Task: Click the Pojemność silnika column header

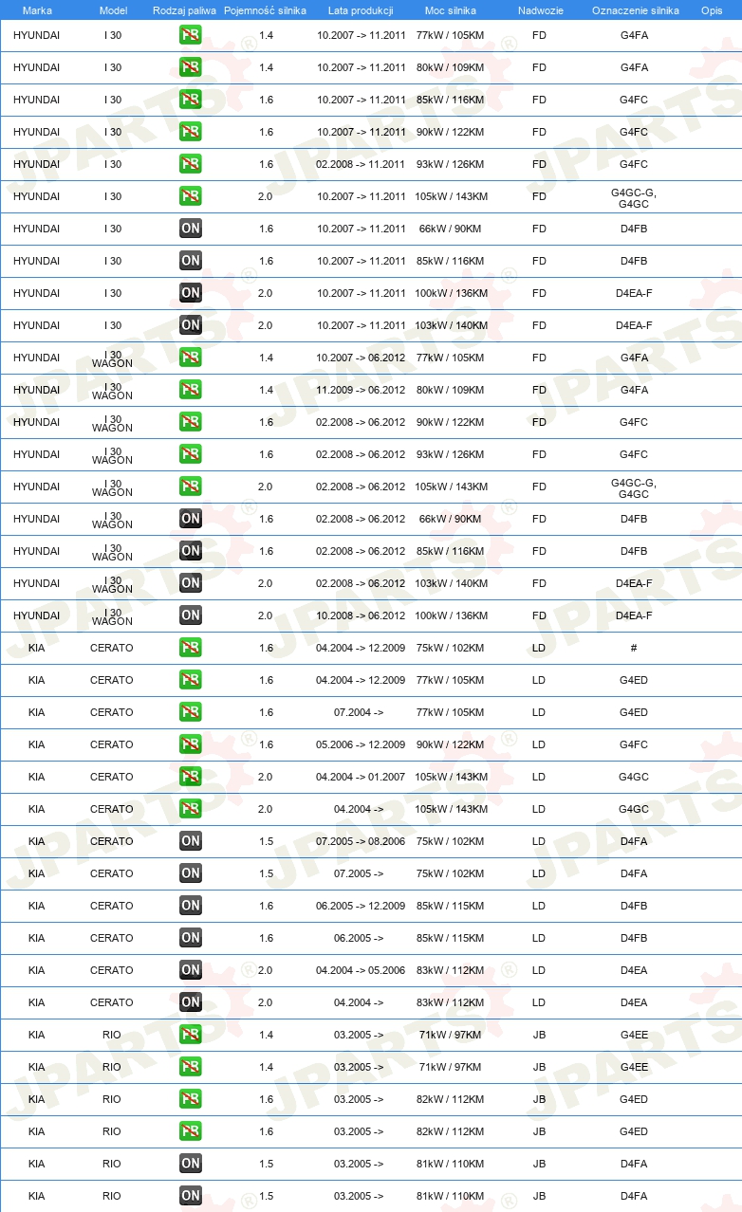Action: tap(265, 10)
